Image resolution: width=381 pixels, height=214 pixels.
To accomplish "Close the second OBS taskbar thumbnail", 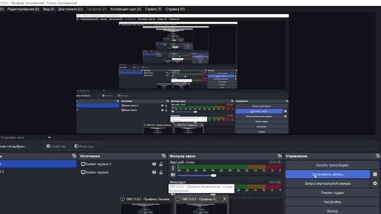I will point(225,199).
